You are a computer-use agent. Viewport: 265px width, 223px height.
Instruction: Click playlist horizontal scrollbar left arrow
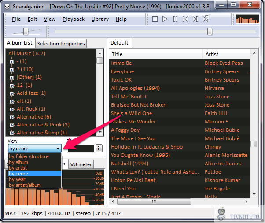coord(113,201)
